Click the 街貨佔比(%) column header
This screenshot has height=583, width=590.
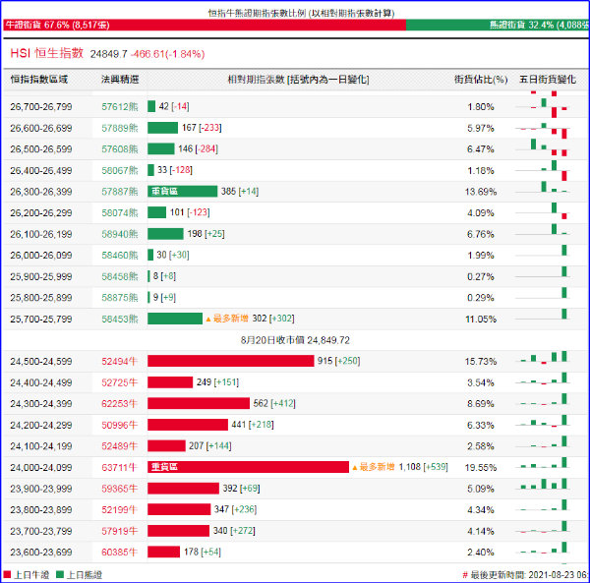481,80
